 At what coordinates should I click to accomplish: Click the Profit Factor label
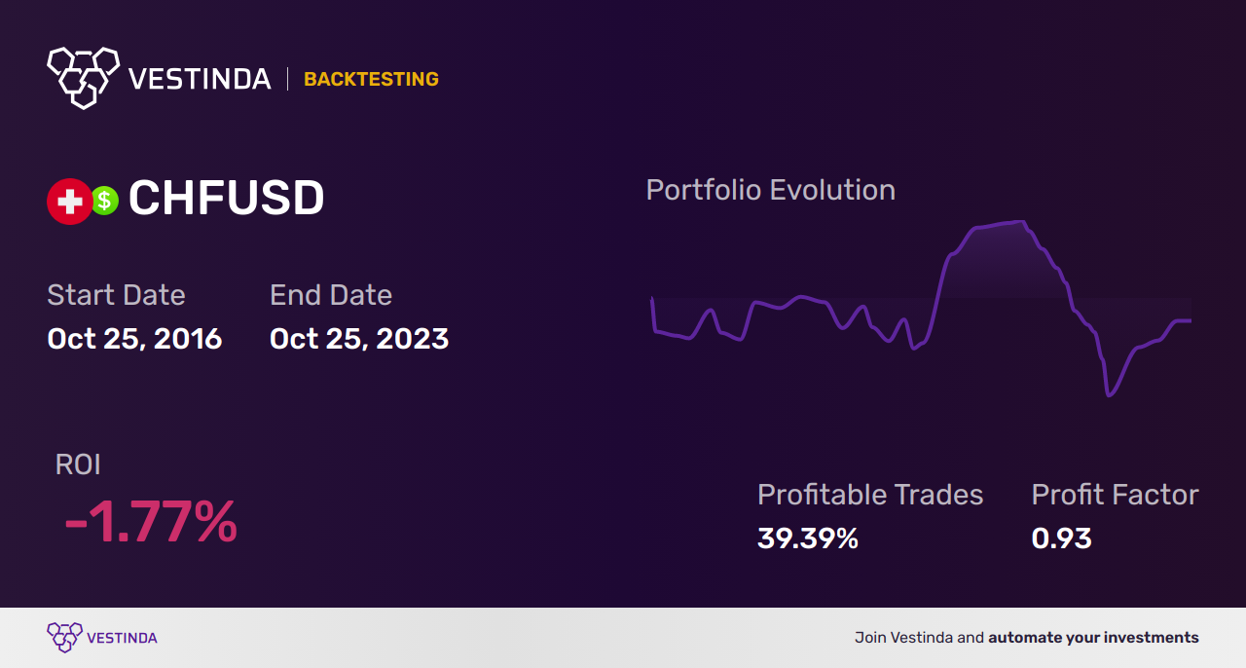pos(1115,495)
